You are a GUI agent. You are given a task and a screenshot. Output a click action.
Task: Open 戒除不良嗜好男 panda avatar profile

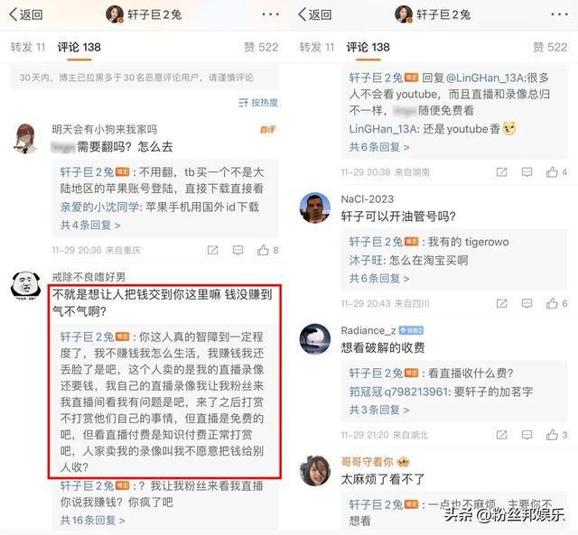coord(25,286)
